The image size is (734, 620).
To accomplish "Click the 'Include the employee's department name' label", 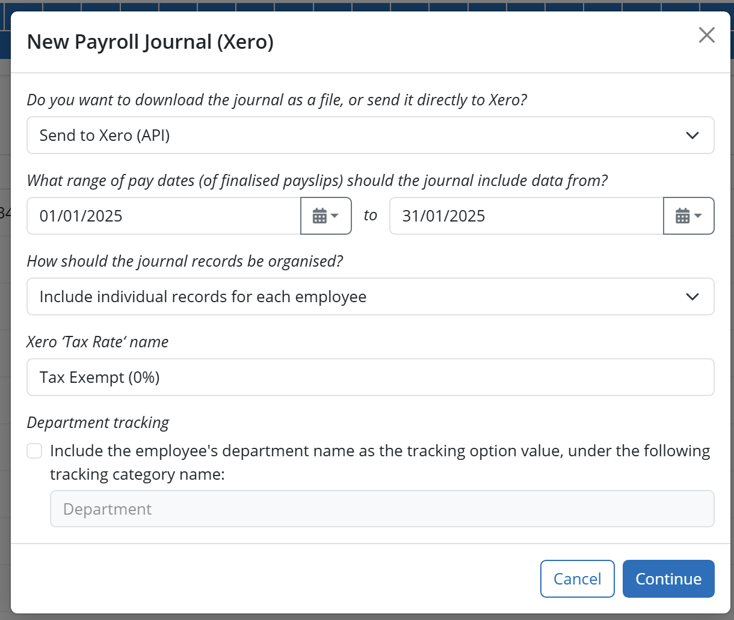I will [x=380, y=462].
